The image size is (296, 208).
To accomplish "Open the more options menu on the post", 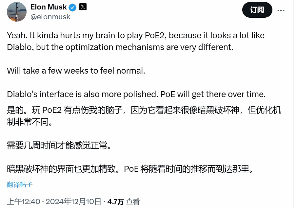I will [x=281, y=10].
